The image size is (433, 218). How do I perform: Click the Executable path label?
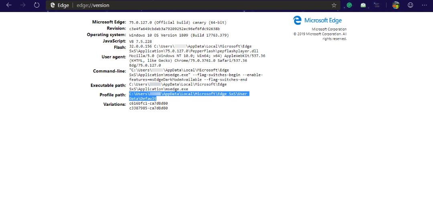click(108, 85)
